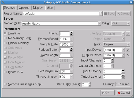Viewport: 134px width, 98px height.
Task: Expand the Preset Name dropdown arrow
Action: (101, 14)
